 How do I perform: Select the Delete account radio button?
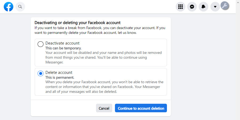tap(41, 73)
